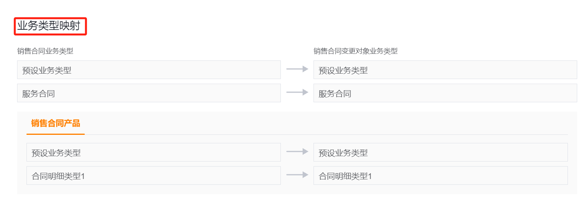Open the left 合同明细类型1 field
This screenshot has width=585, height=203.
154,175
